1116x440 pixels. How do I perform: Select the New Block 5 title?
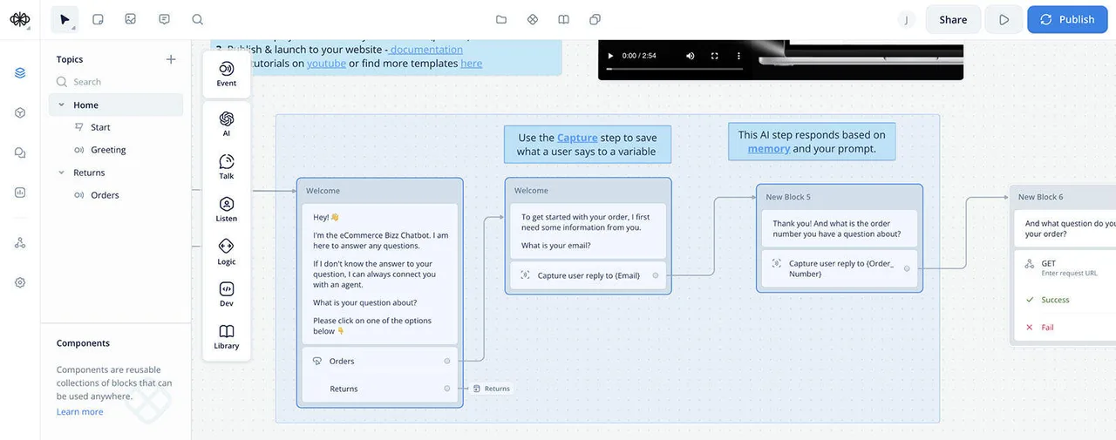click(x=787, y=197)
